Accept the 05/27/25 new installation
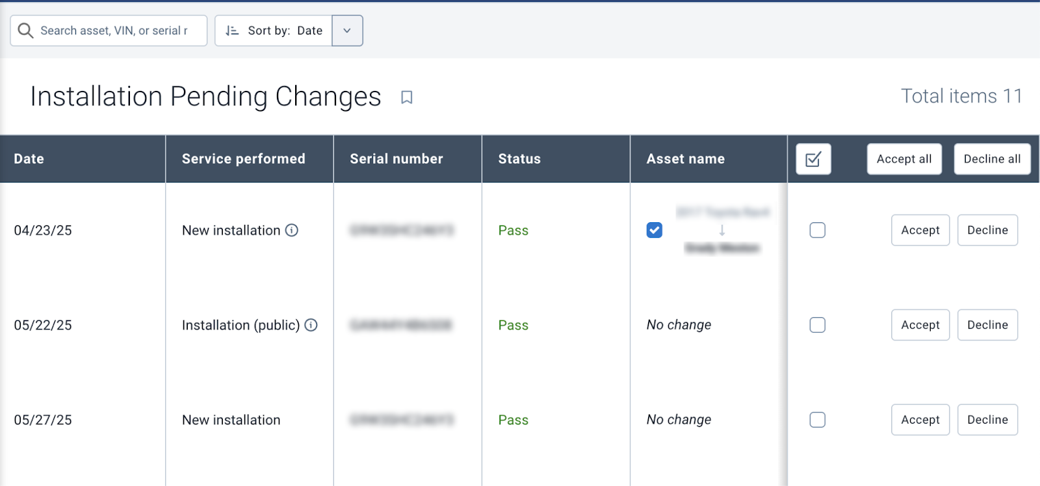Viewport: 1040px width, 486px height. [x=920, y=420]
